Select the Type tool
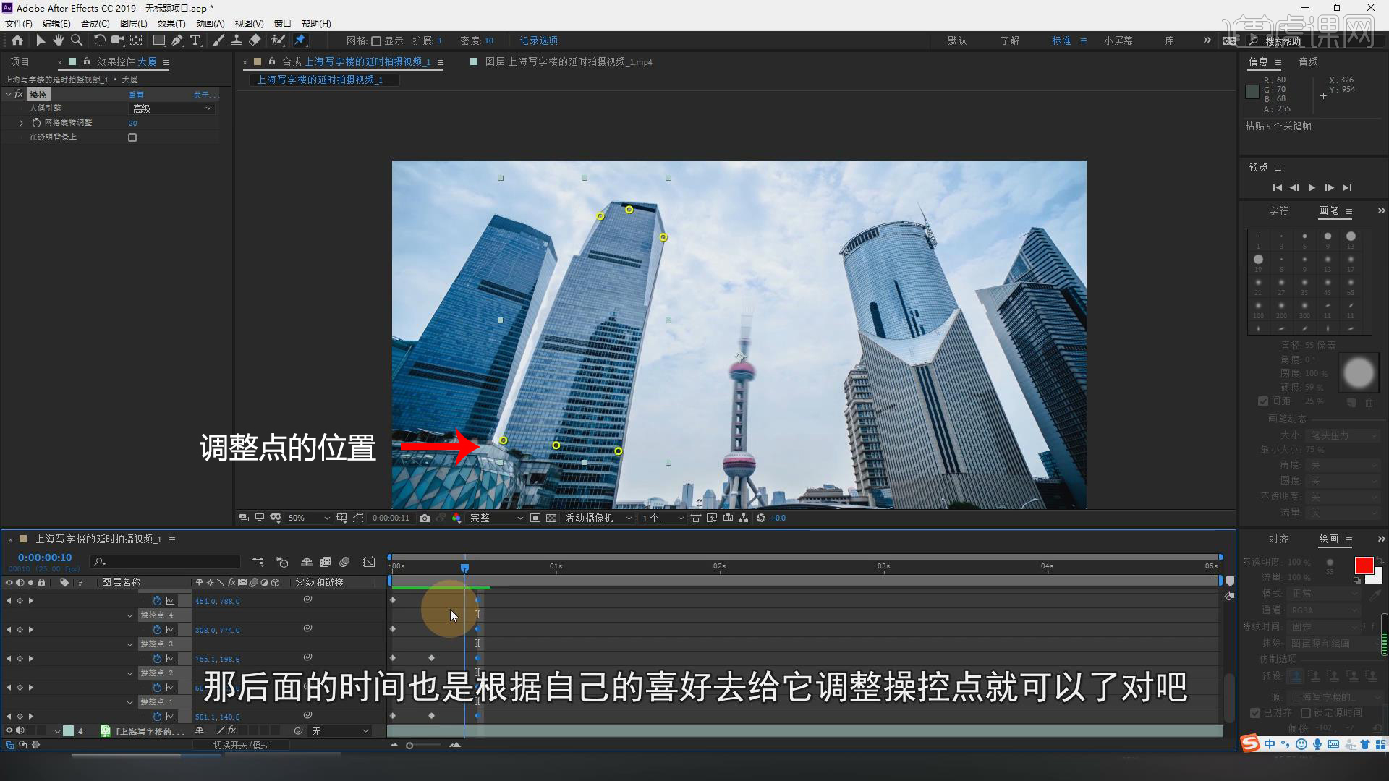The width and height of the screenshot is (1389, 781). 195,40
